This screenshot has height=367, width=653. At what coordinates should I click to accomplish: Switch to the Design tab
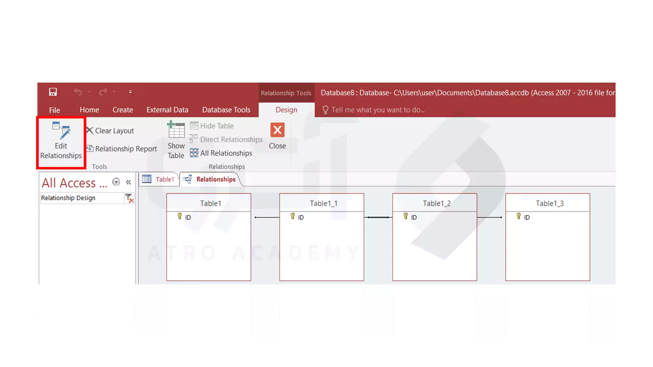pyautogui.click(x=286, y=110)
